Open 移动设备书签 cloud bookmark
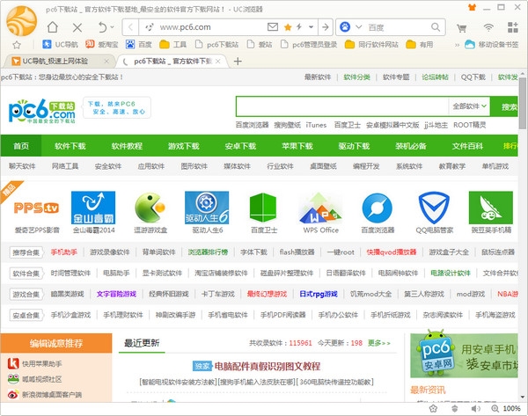 tap(491, 45)
